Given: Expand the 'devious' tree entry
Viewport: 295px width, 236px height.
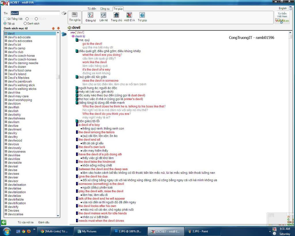Looking at the screenshot, I should point(6,144).
